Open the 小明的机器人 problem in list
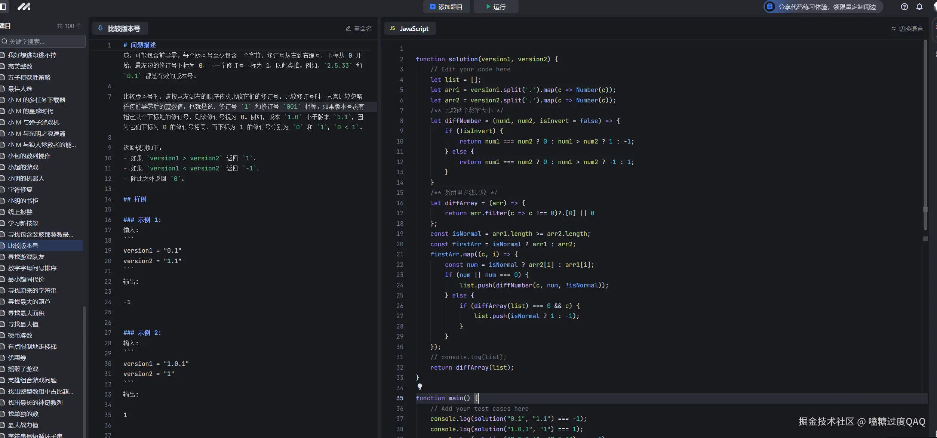This screenshot has width=937, height=438. pos(26,178)
